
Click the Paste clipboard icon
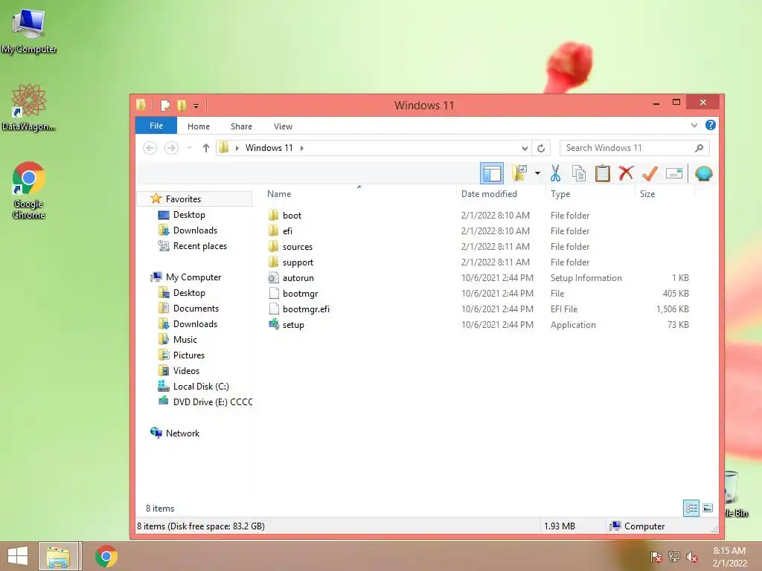coord(603,173)
